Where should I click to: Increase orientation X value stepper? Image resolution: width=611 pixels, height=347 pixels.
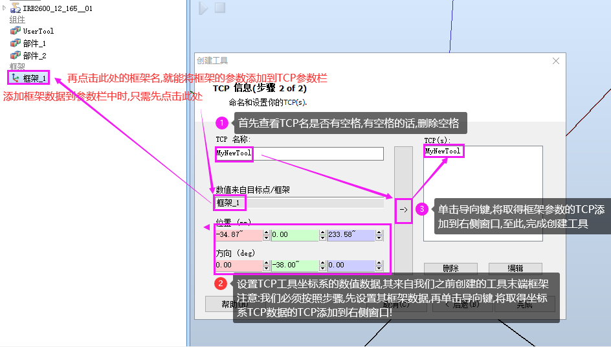[x=266, y=263]
